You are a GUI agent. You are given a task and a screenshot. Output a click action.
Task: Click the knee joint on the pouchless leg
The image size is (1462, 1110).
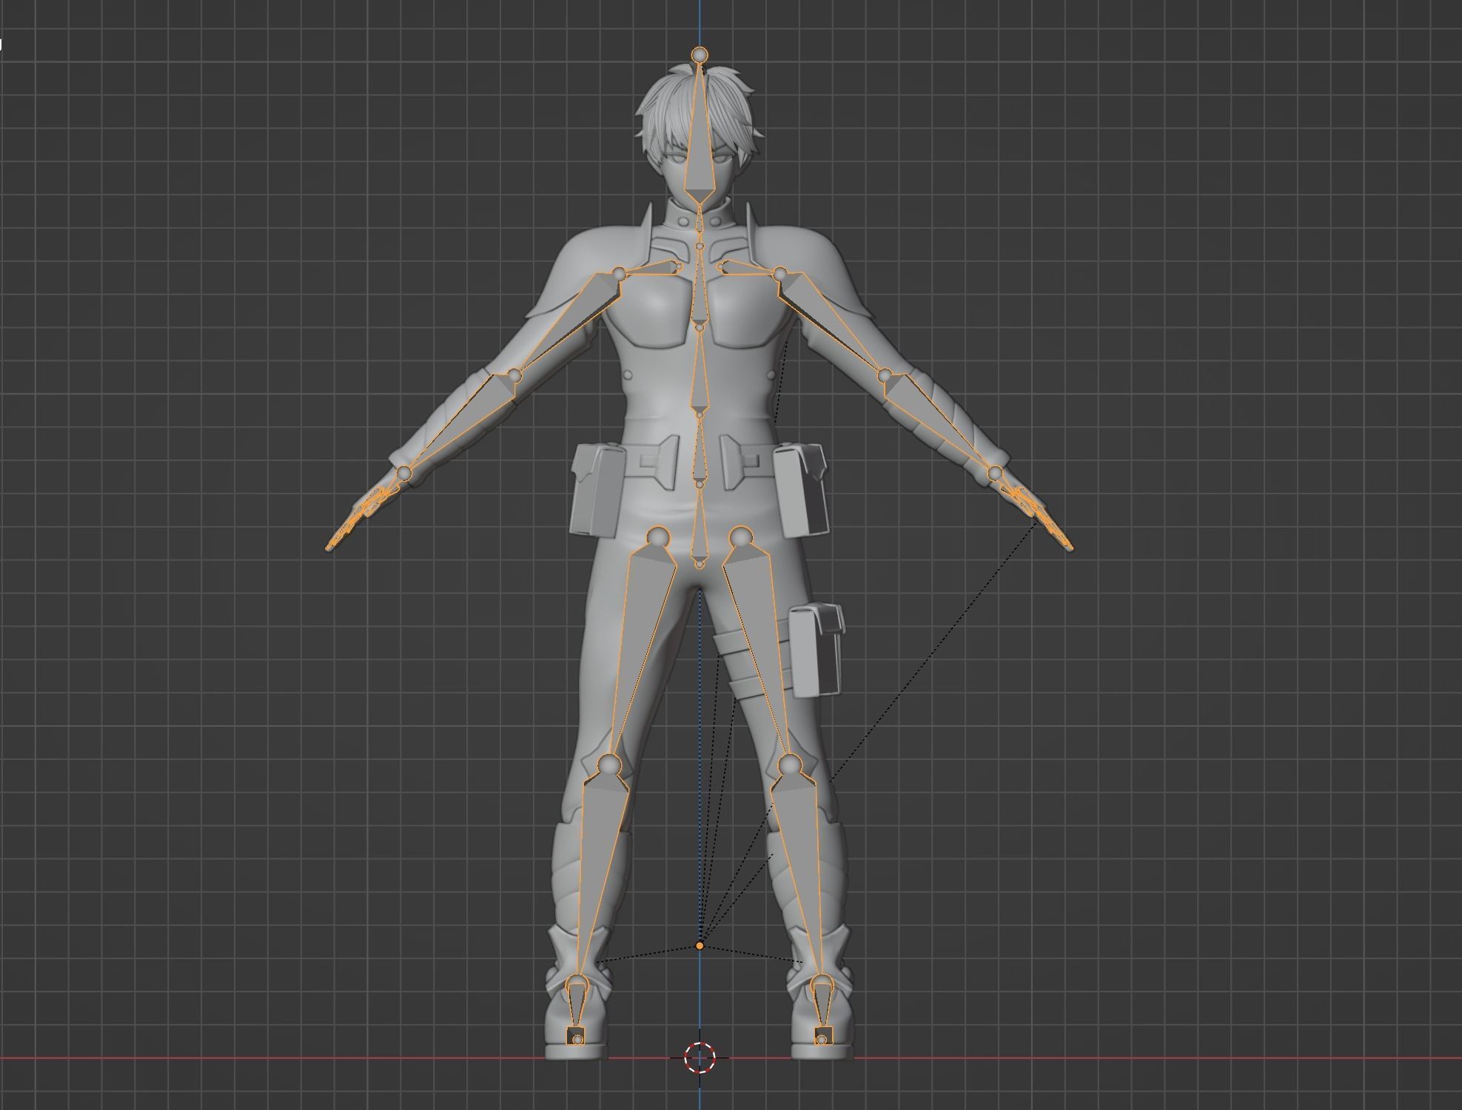pyautogui.click(x=608, y=764)
